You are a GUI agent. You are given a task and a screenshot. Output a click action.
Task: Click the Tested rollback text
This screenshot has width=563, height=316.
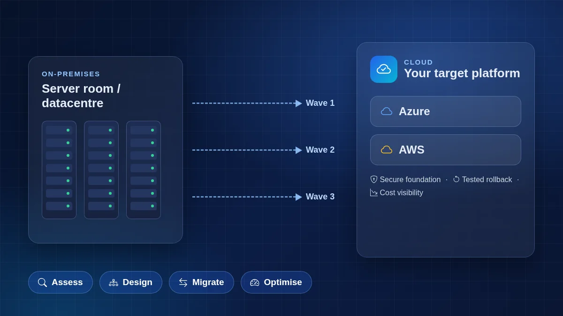(487, 180)
